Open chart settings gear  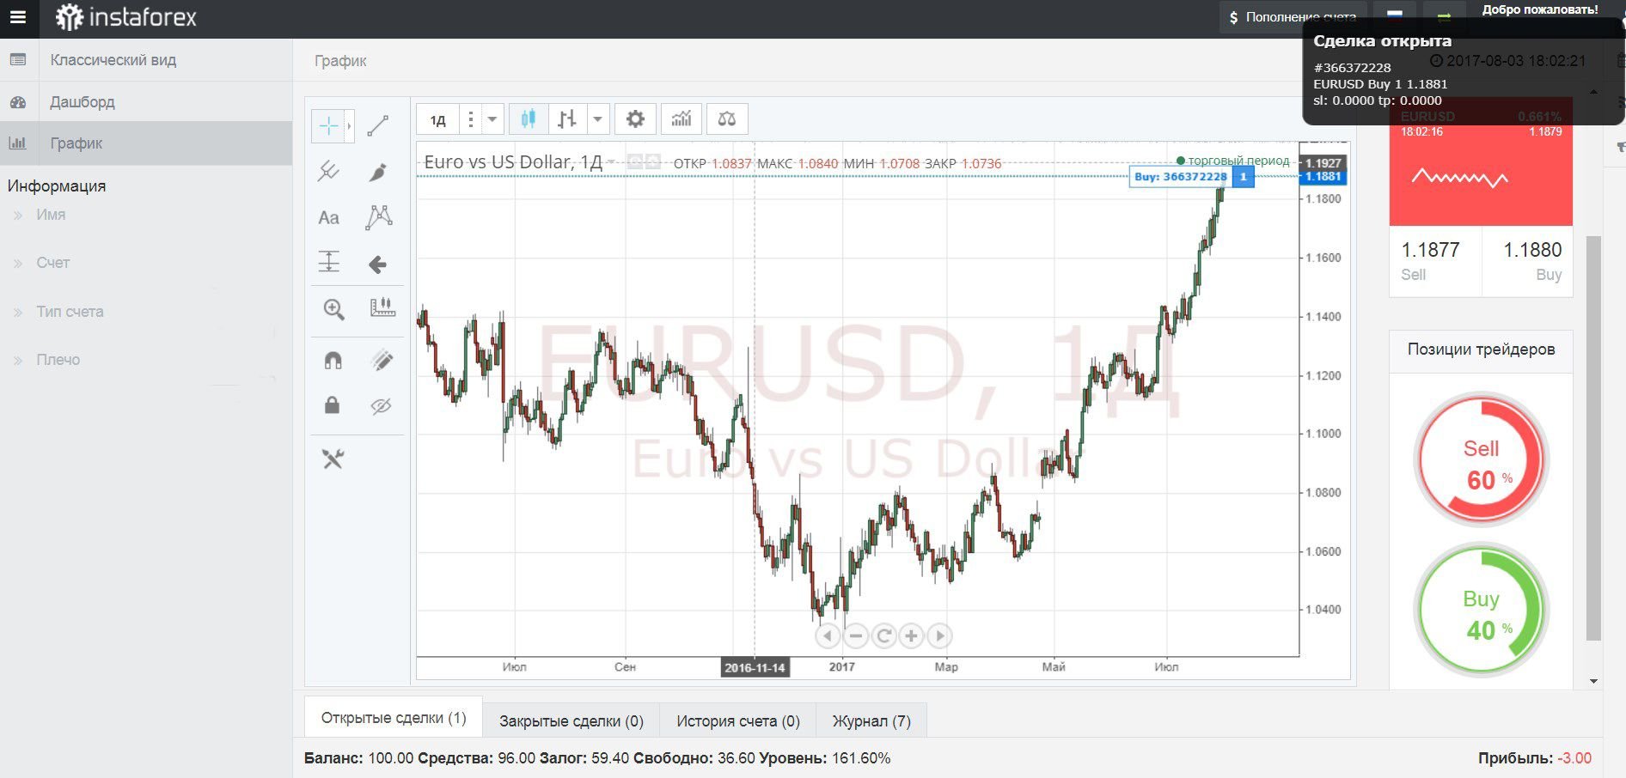[x=635, y=119]
